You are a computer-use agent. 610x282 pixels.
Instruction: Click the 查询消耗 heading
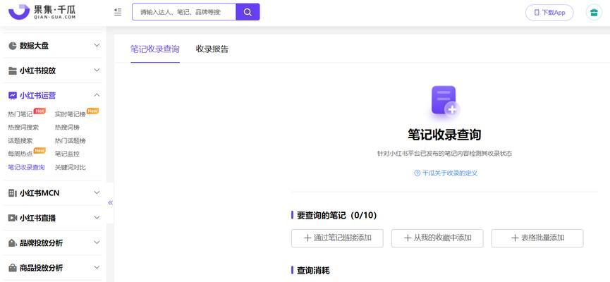click(313, 270)
